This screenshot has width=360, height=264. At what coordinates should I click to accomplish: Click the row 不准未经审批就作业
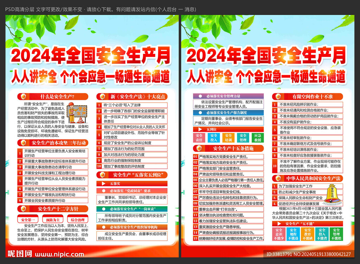[308, 138]
